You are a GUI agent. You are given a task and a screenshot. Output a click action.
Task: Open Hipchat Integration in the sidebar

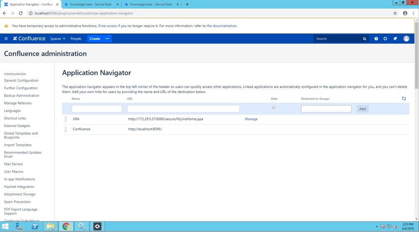click(x=19, y=187)
